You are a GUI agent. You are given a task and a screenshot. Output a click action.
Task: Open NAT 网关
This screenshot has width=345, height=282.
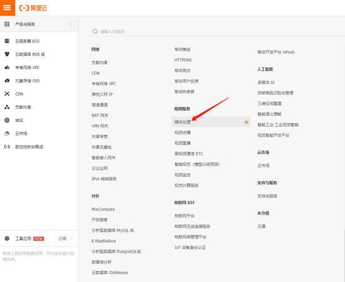100,115
